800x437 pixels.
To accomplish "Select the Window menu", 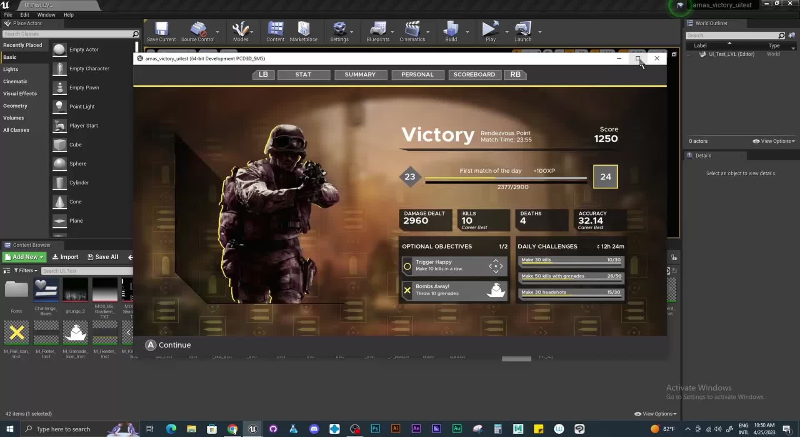I will coord(46,15).
